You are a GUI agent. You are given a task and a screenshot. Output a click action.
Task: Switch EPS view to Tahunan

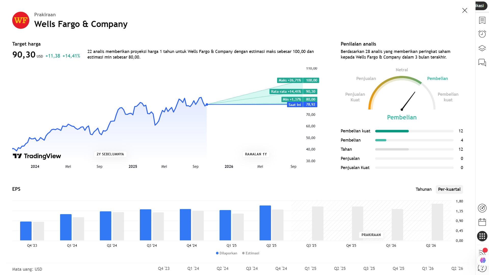pos(423,189)
